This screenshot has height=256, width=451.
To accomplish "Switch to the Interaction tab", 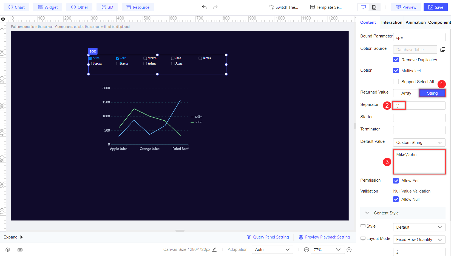I will pyautogui.click(x=392, y=22).
